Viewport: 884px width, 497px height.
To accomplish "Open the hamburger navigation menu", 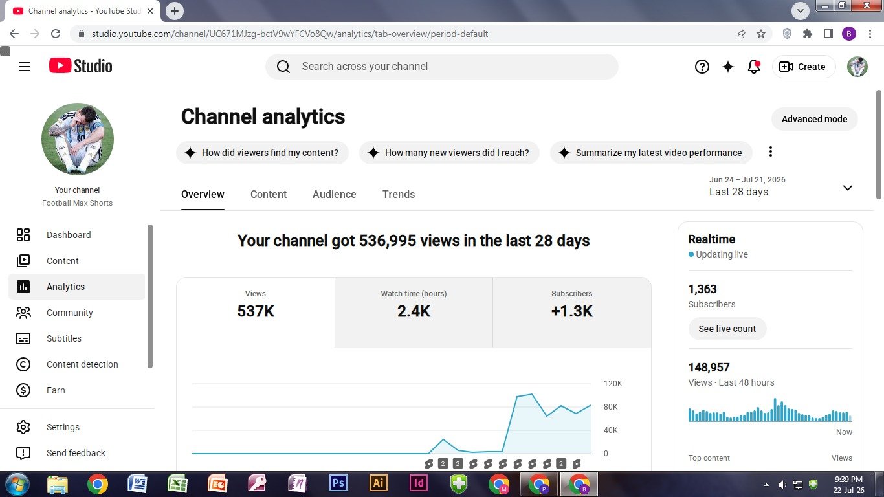I will [x=25, y=67].
